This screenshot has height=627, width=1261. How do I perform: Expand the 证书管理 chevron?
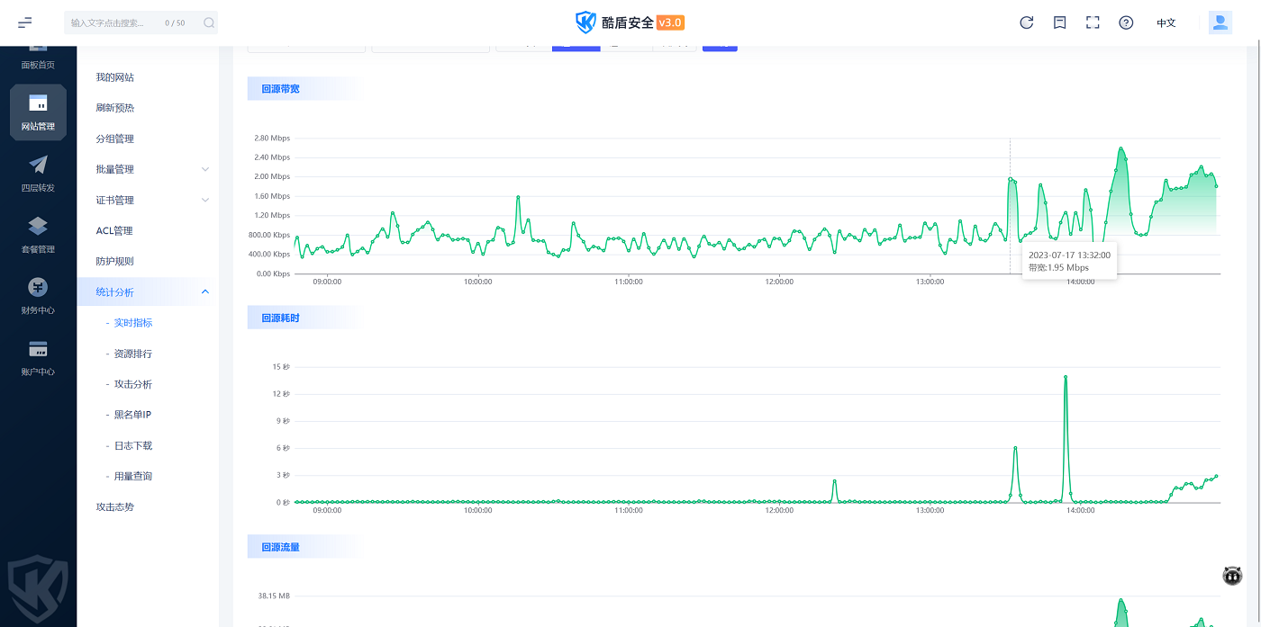tap(204, 200)
